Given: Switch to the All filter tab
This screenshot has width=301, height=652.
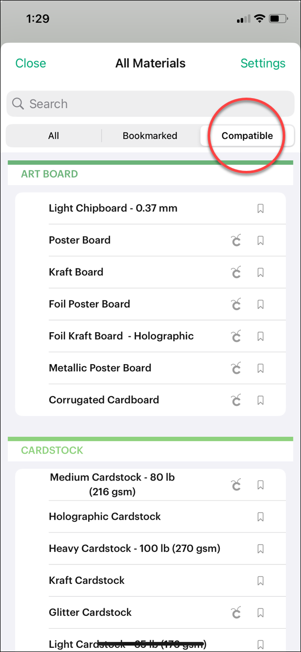Looking at the screenshot, I should 53,136.
